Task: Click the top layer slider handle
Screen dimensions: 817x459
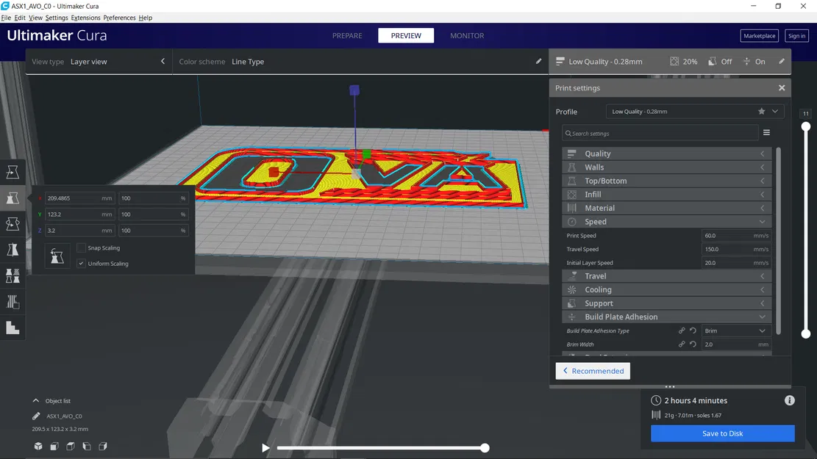Action: click(805, 126)
